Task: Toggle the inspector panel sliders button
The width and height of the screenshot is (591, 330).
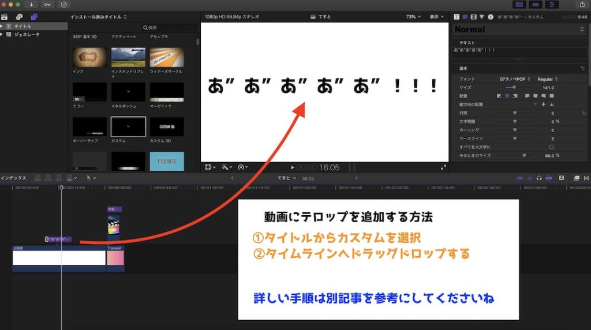Action: click(x=552, y=5)
